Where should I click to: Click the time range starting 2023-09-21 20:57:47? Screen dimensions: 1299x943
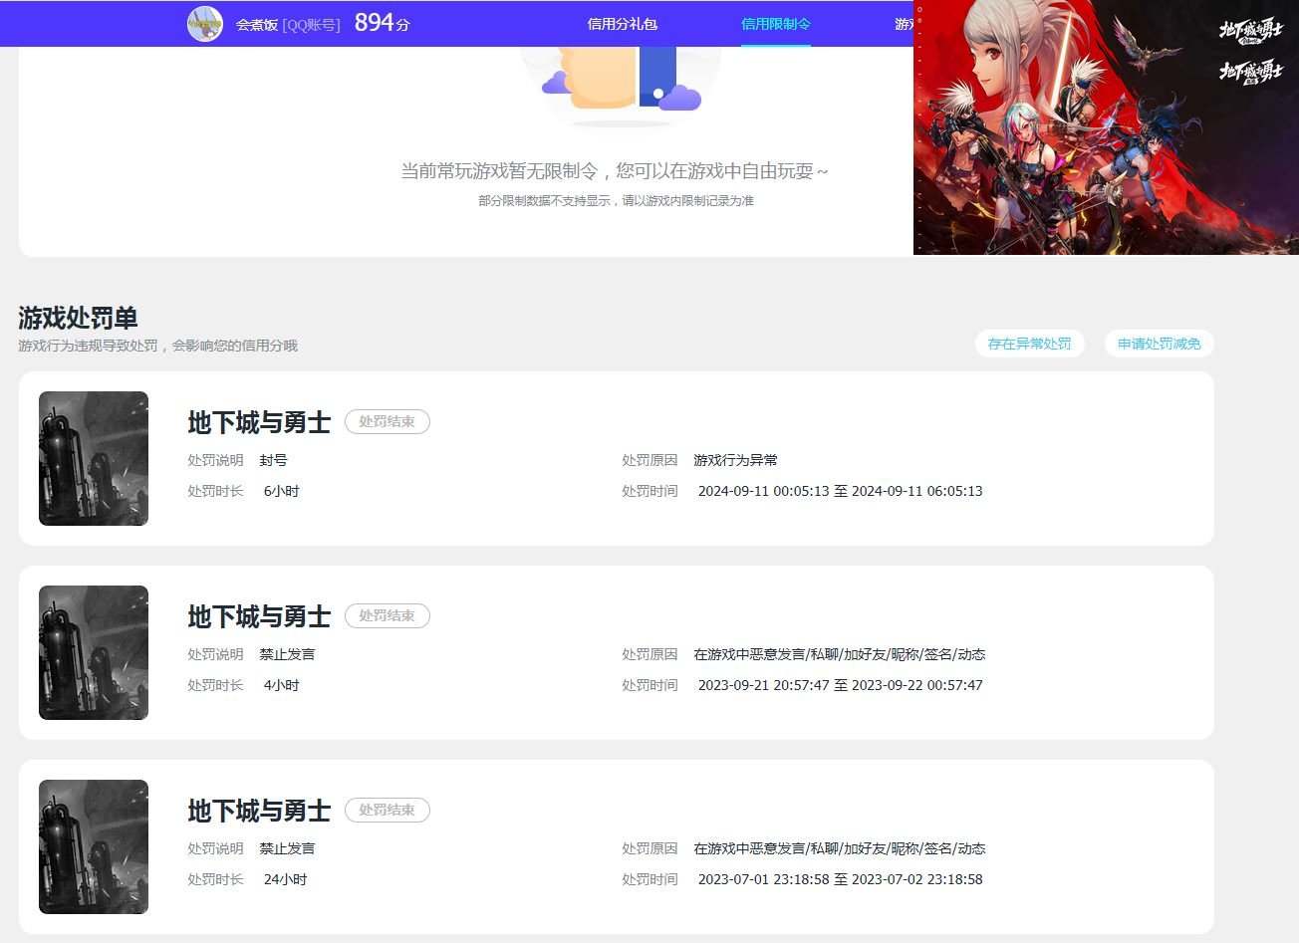coord(840,685)
